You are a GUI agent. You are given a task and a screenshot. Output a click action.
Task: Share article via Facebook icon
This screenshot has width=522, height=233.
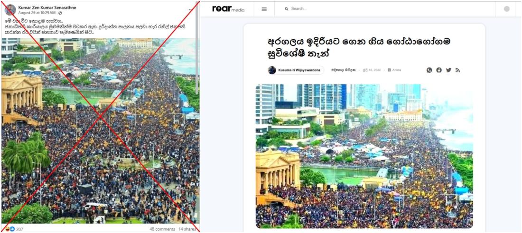[439, 70]
